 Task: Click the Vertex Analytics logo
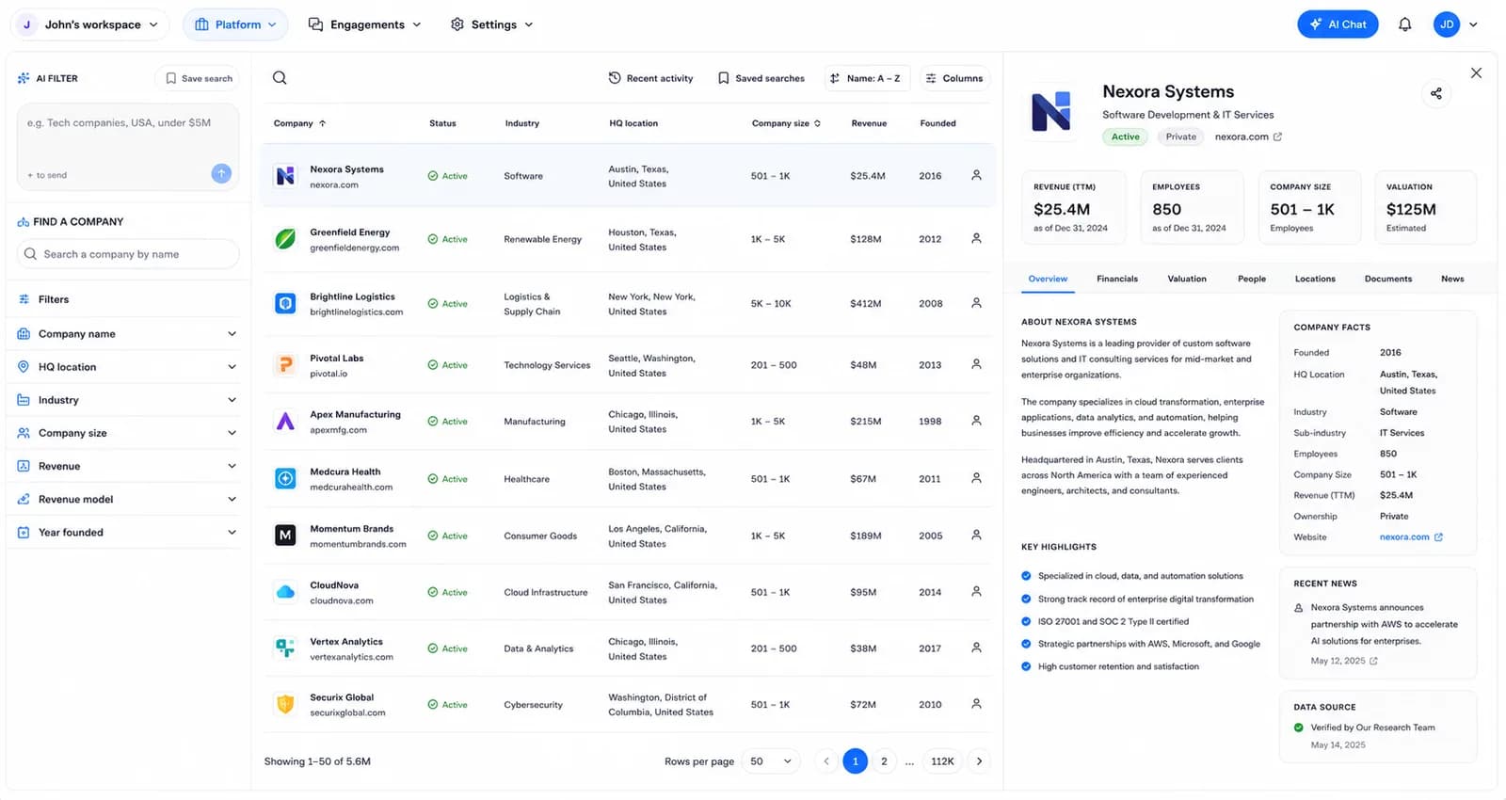click(x=285, y=648)
